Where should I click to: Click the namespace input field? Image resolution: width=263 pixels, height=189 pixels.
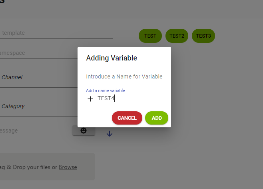pos(38,53)
